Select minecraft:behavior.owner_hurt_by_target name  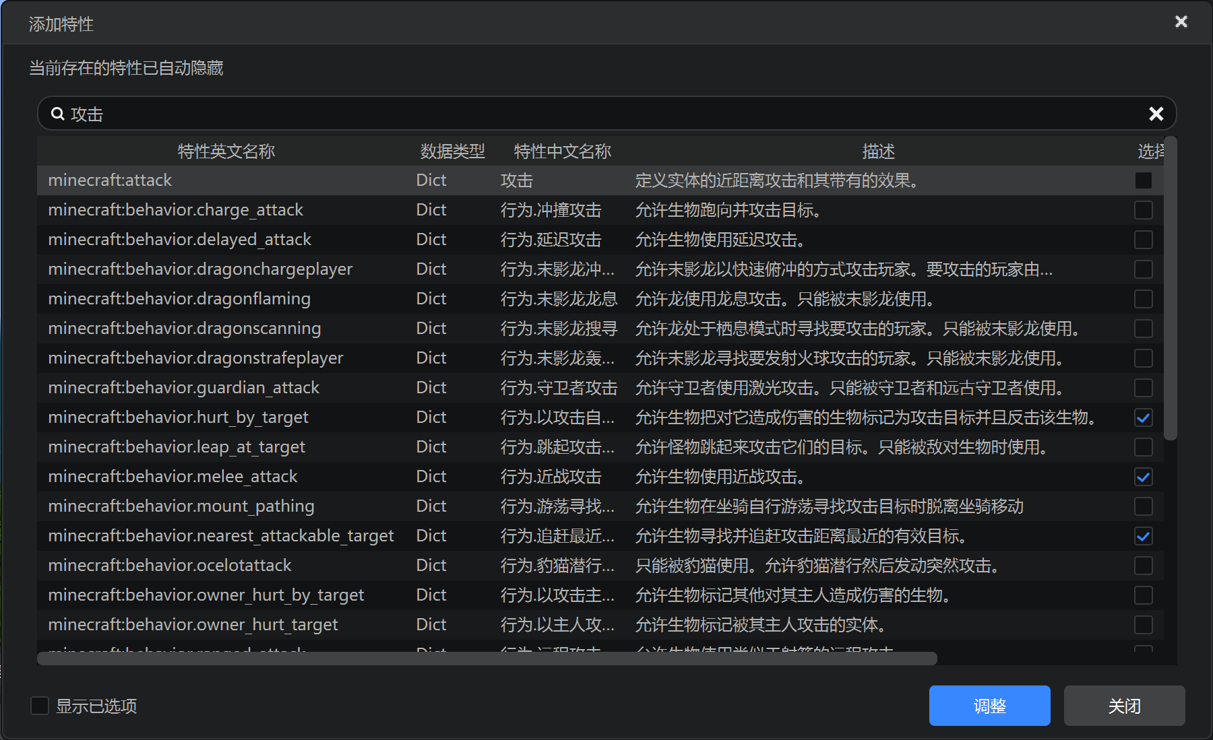[206, 595]
